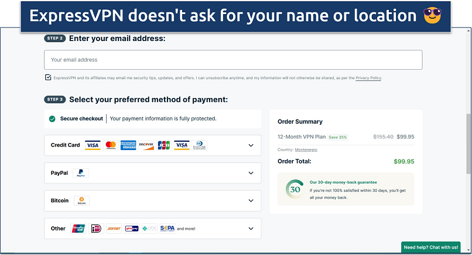Click the 'Secure checkout' label
472x255 pixels.
[x=81, y=119]
